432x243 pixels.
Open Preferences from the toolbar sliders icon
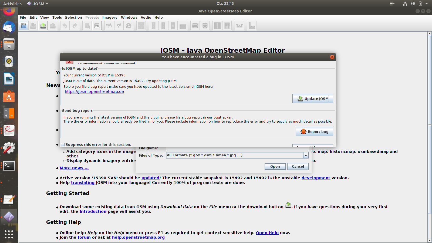point(97,26)
